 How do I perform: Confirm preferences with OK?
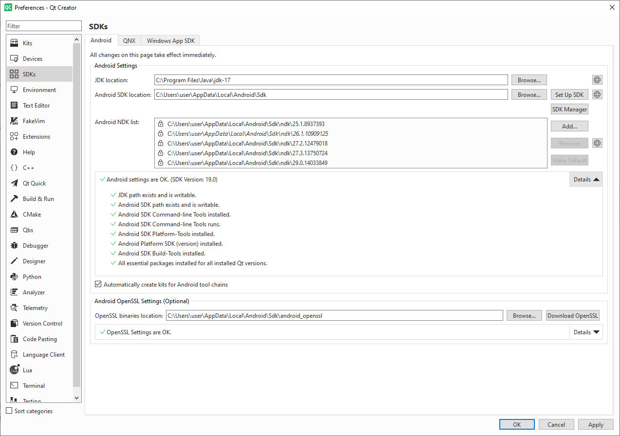point(517,424)
